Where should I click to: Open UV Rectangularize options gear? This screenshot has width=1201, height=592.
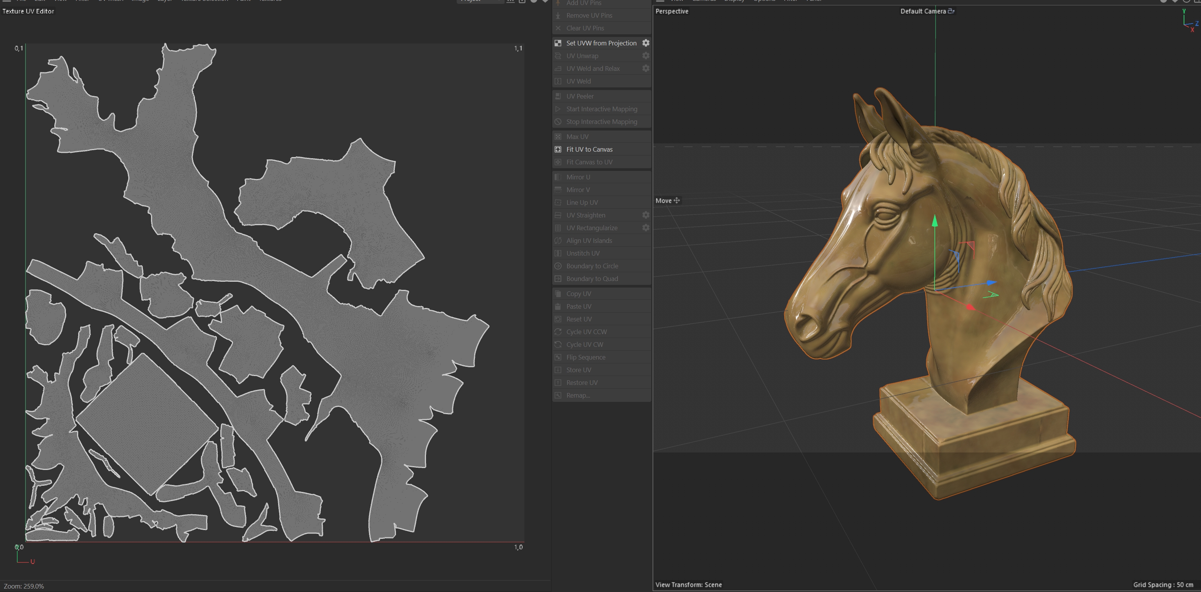[646, 228]
